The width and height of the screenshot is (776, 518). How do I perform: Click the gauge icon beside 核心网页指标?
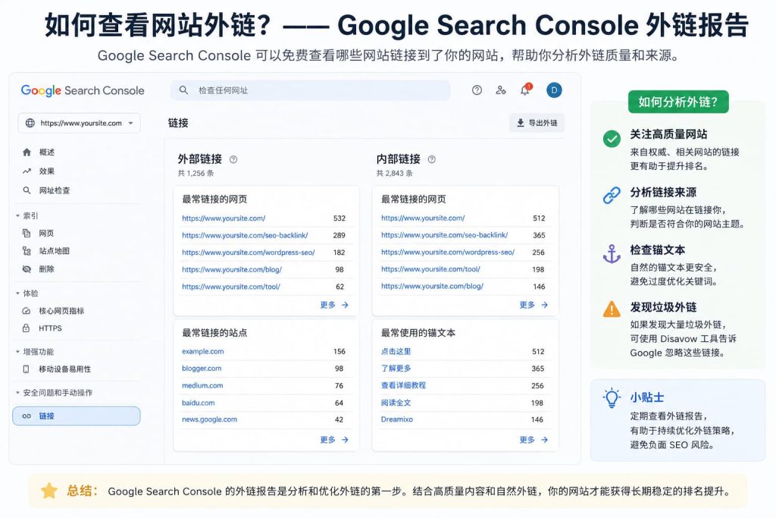point(27,311)
